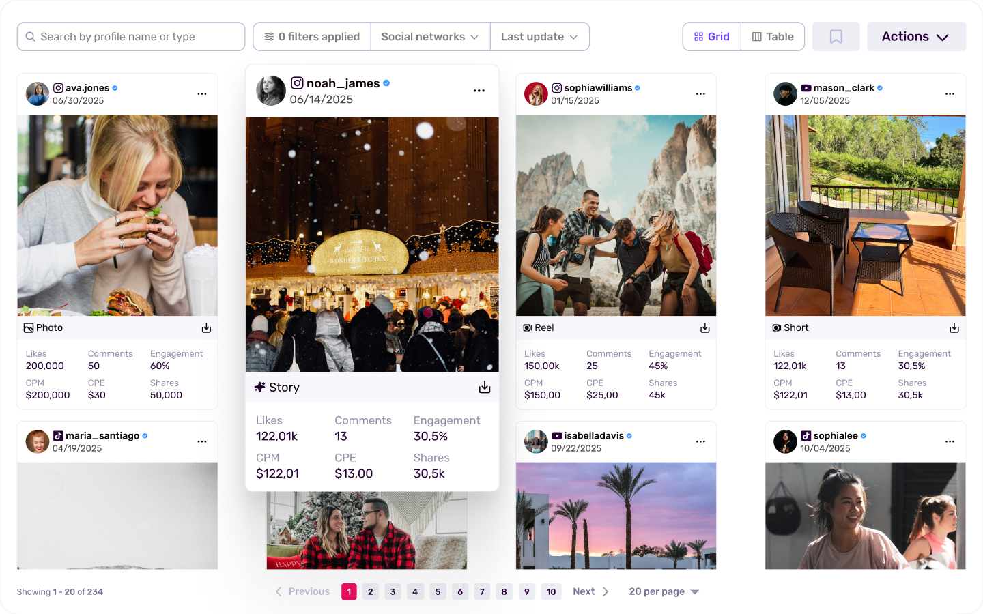Open the filters applied panel
This screenshot has height=614, width=983.
(x=312, y=37)
